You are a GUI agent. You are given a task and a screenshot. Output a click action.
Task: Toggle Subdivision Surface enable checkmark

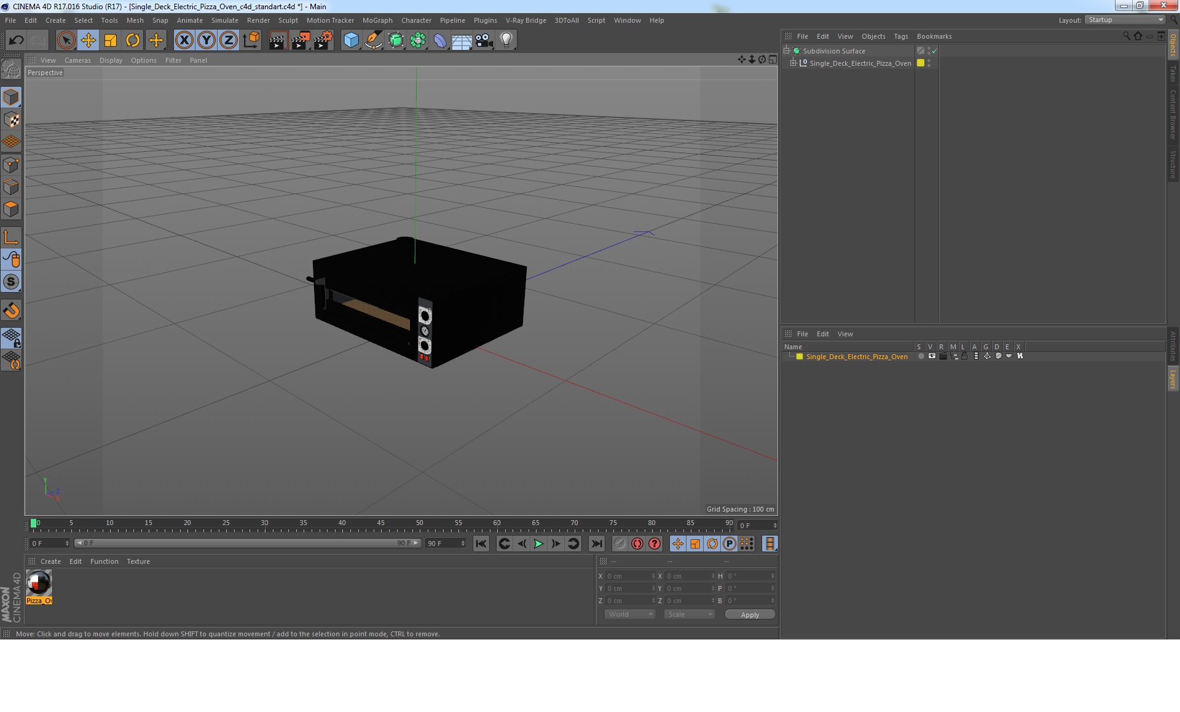(x=935, y=51)
